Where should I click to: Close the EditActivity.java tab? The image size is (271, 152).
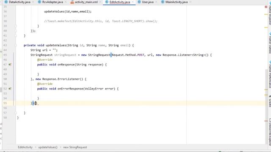point(133,2)
